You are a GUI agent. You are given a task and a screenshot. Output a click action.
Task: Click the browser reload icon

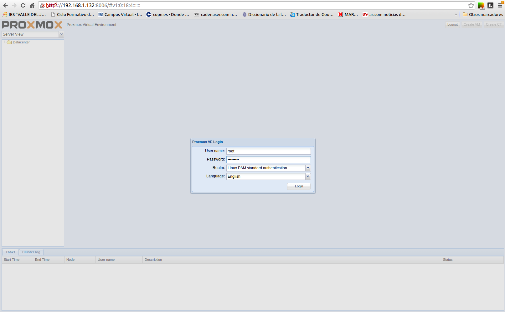coord(23,5)
